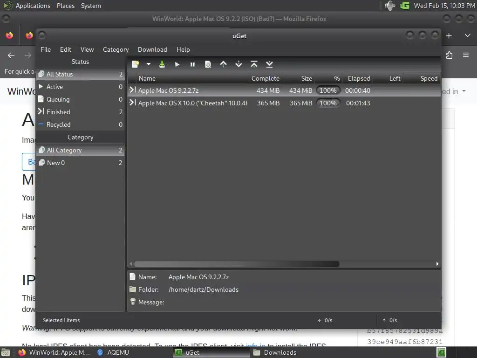Open the Download menu
Screen dimensions: 477x358
coord(152,49)
